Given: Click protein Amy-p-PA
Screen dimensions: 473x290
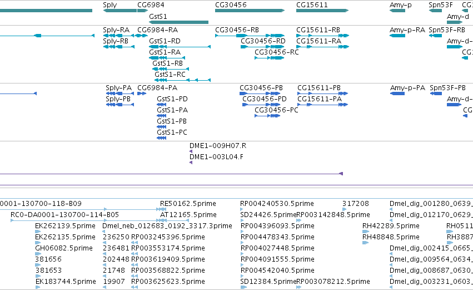Looking at the screenshot, I should [x=407, y=88].
